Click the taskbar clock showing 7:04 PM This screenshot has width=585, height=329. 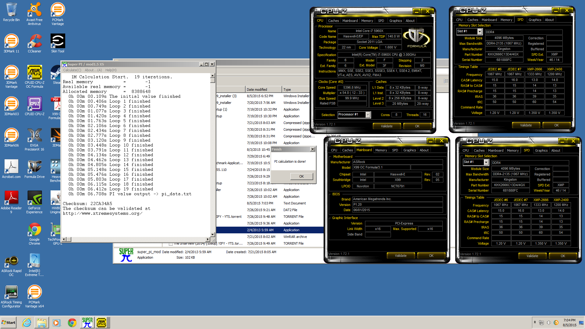[x=569, y=323]
